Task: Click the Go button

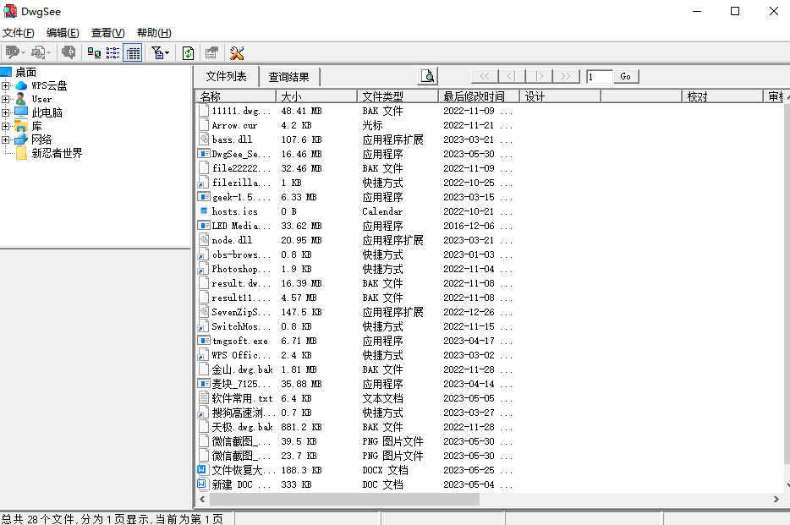Action: click(x=626, y=76)
